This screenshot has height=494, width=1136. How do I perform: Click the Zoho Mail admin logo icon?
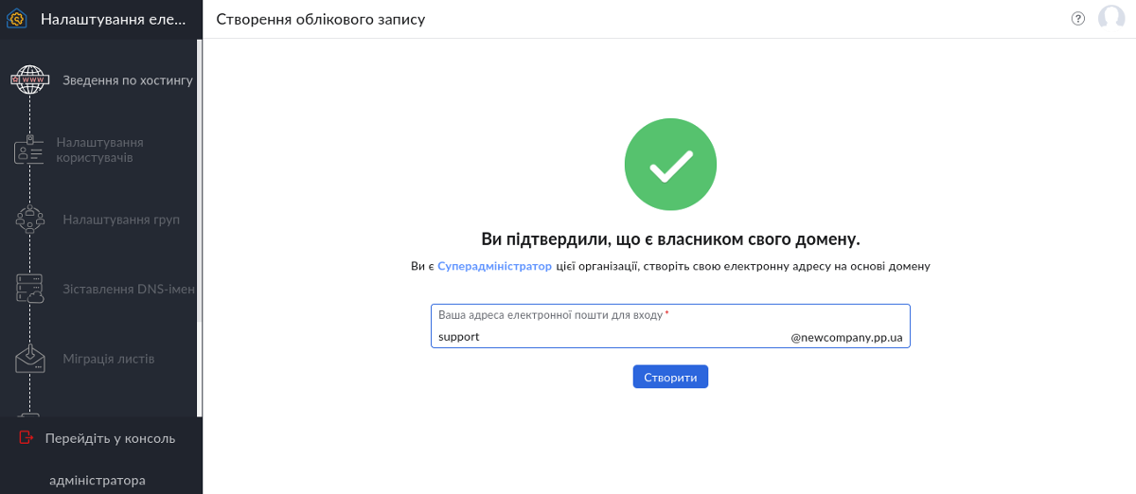17,18
